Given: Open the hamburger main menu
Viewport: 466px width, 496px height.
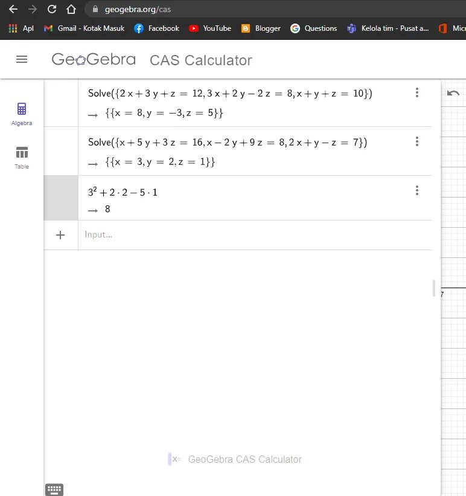Looking at the screenshot, I should 22,59.
